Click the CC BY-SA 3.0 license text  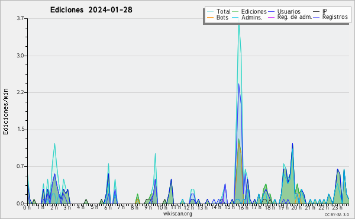(337, 214)
